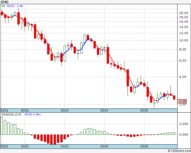This screenshot has width=191, height=153.
Task: Click the 20.00 price axis label
Action: (184, 13)
